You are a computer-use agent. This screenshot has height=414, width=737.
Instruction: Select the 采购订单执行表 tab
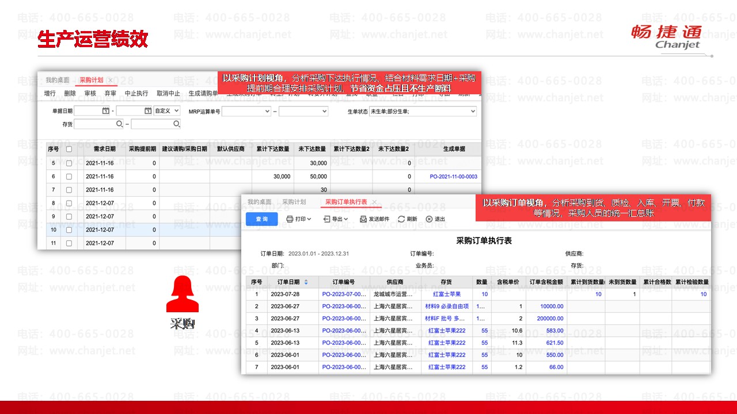(x=346, y=202)
